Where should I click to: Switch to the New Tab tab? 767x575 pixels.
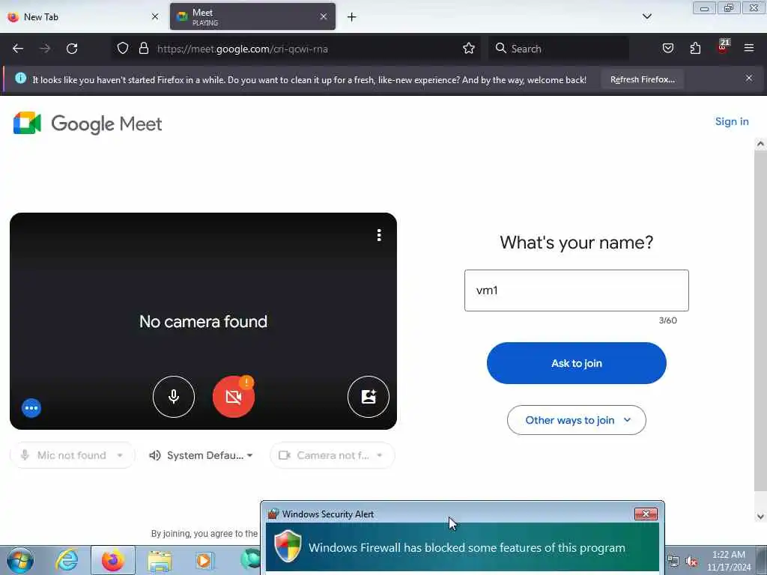[x=82, y=16]
